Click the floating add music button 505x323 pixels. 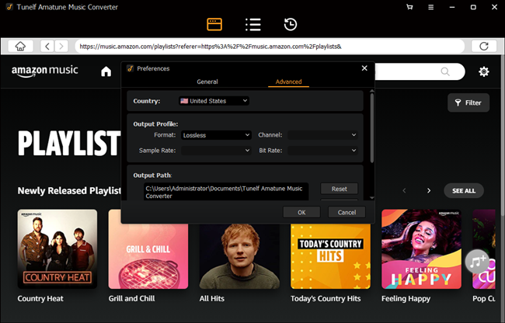[477, 261]
